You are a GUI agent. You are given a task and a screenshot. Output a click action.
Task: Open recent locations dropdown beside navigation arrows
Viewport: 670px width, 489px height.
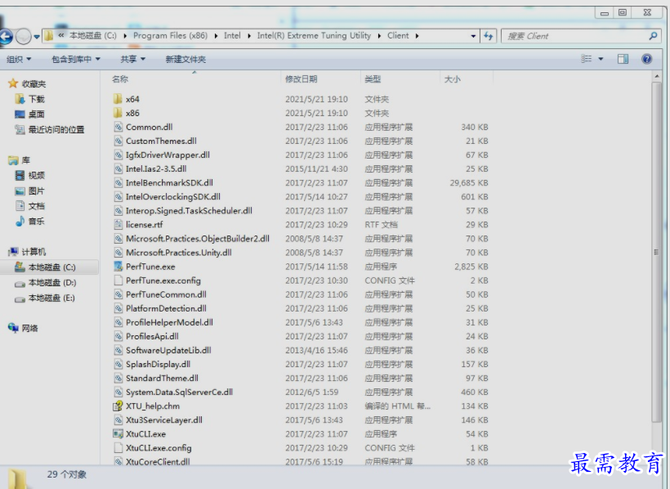pos(37,37)
